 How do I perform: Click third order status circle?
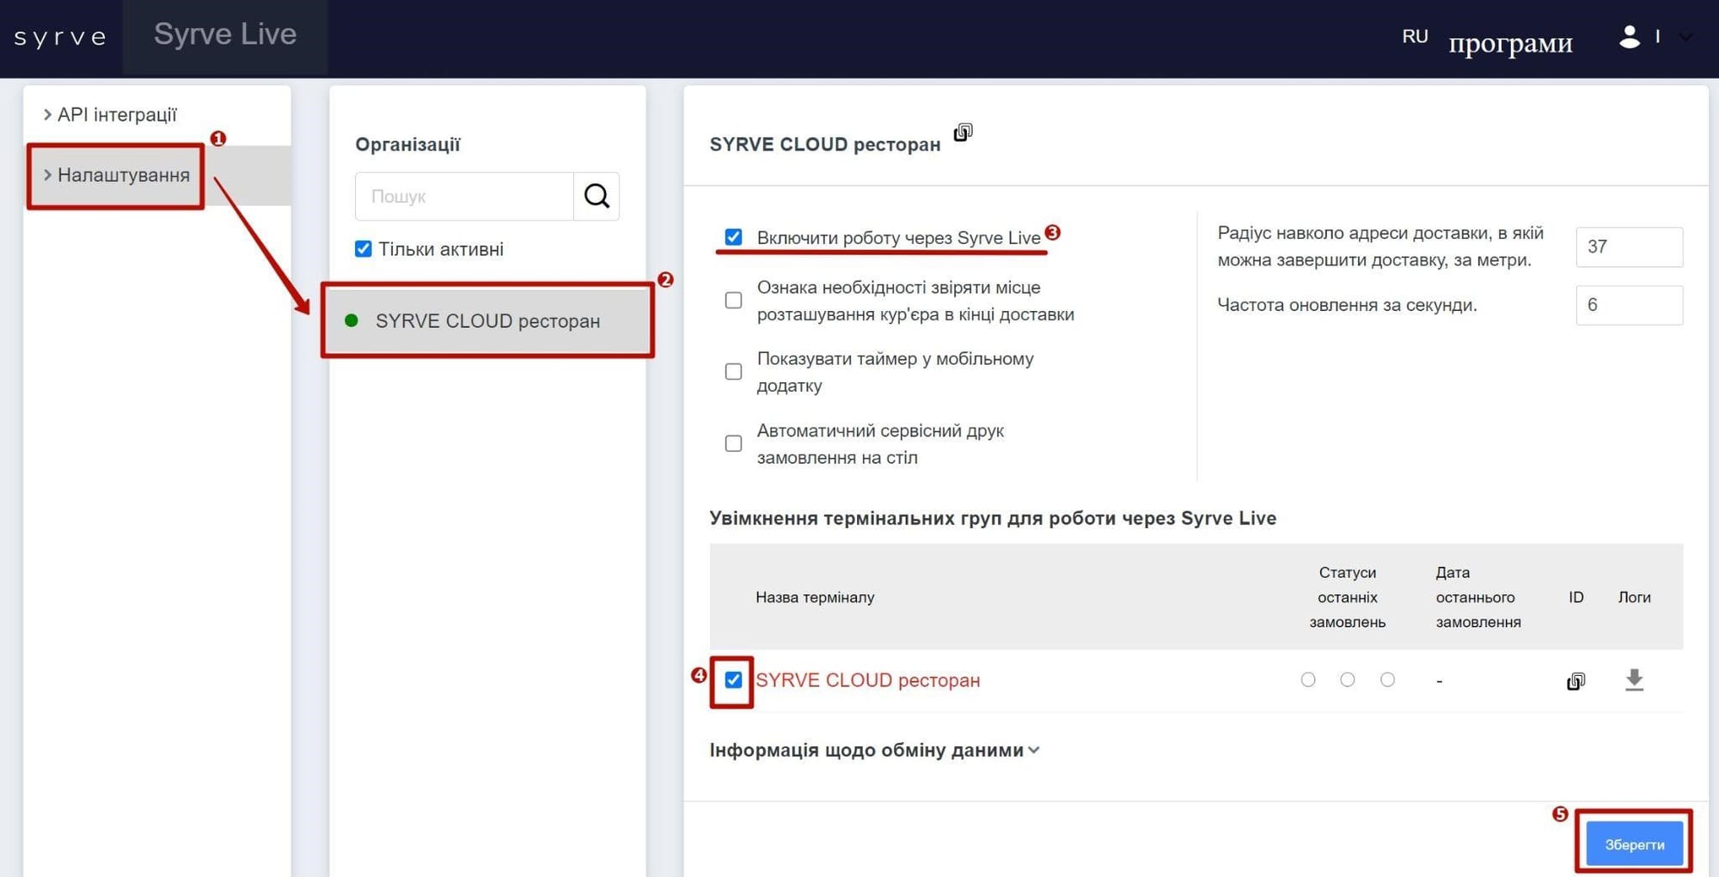tap(1387, 679)
